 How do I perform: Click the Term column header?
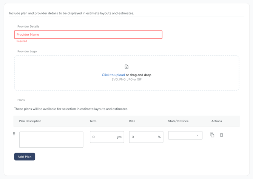[93, 121]
